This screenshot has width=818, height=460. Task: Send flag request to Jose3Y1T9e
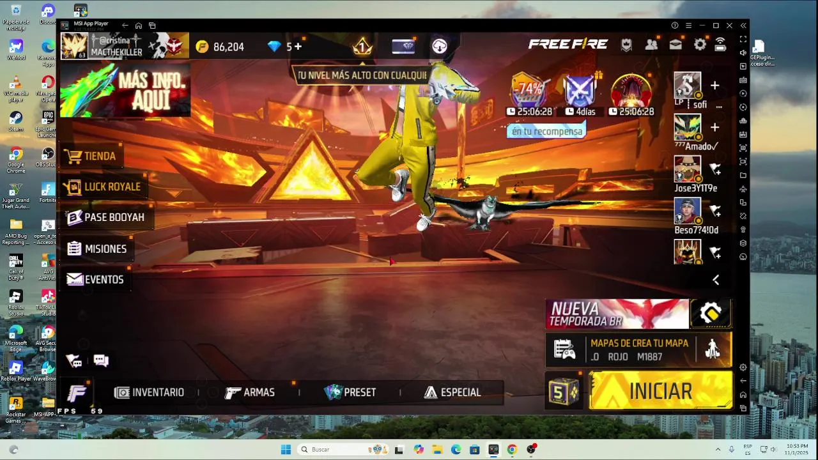(x=715, y=169)
